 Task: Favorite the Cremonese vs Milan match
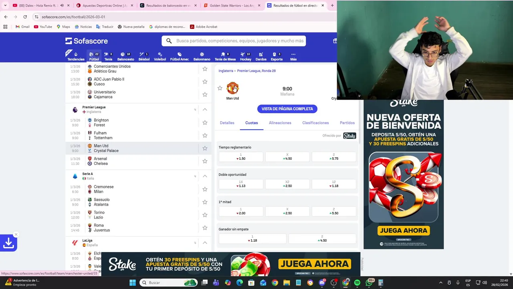pos(205,189)
